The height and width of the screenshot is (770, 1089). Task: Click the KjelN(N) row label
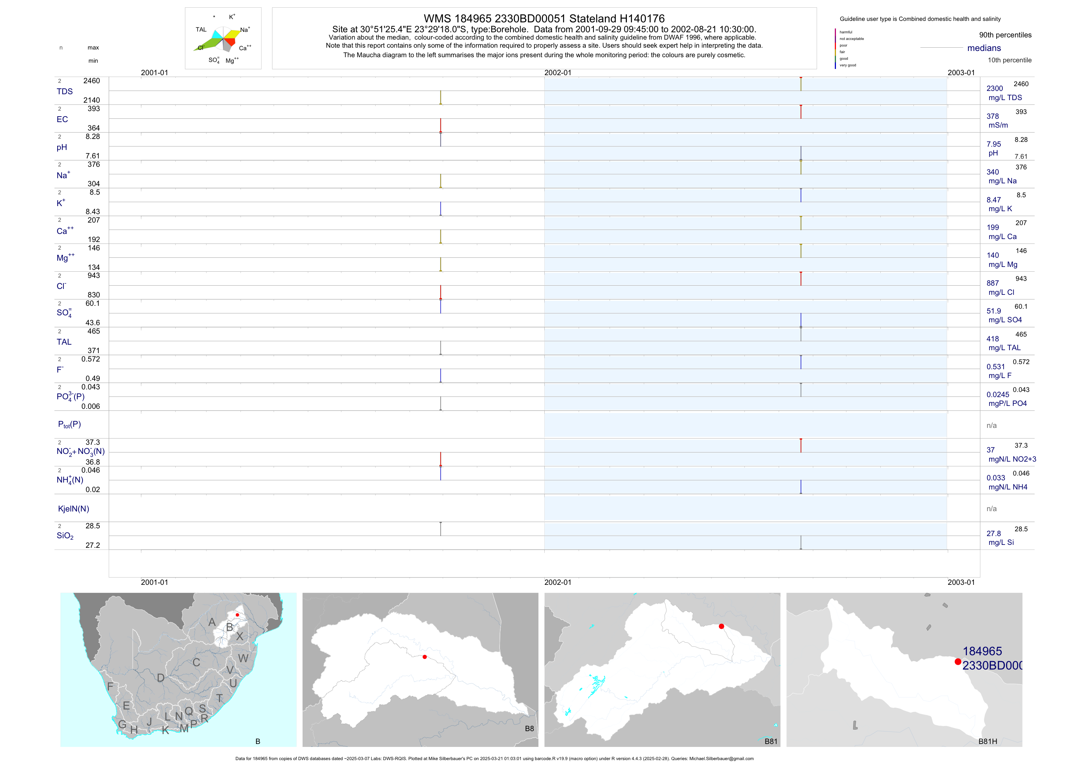coord(73,509)
